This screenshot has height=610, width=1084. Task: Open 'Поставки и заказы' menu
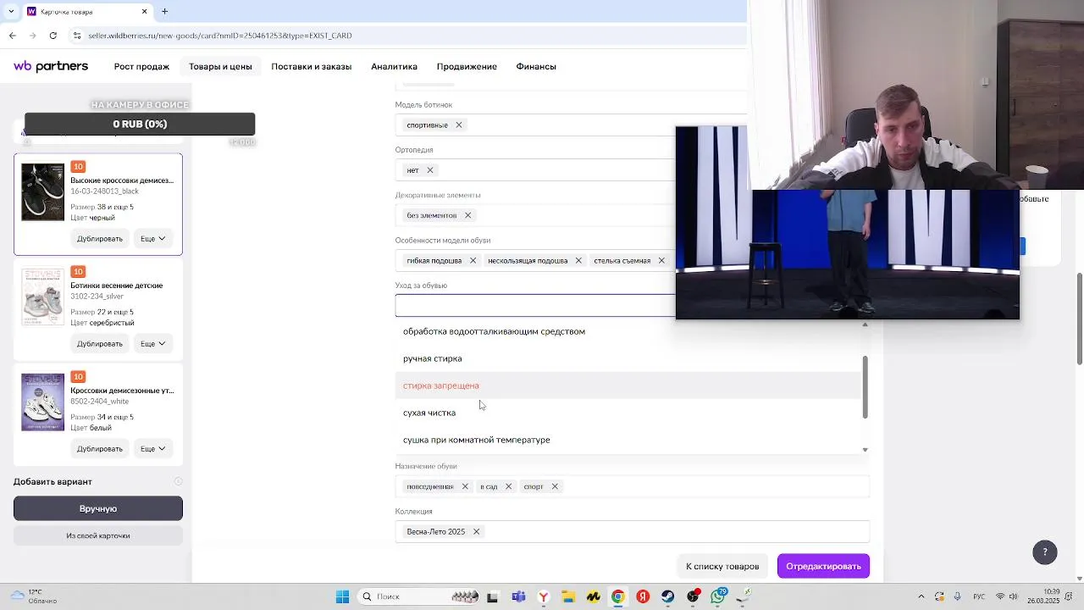click(311, 67)
